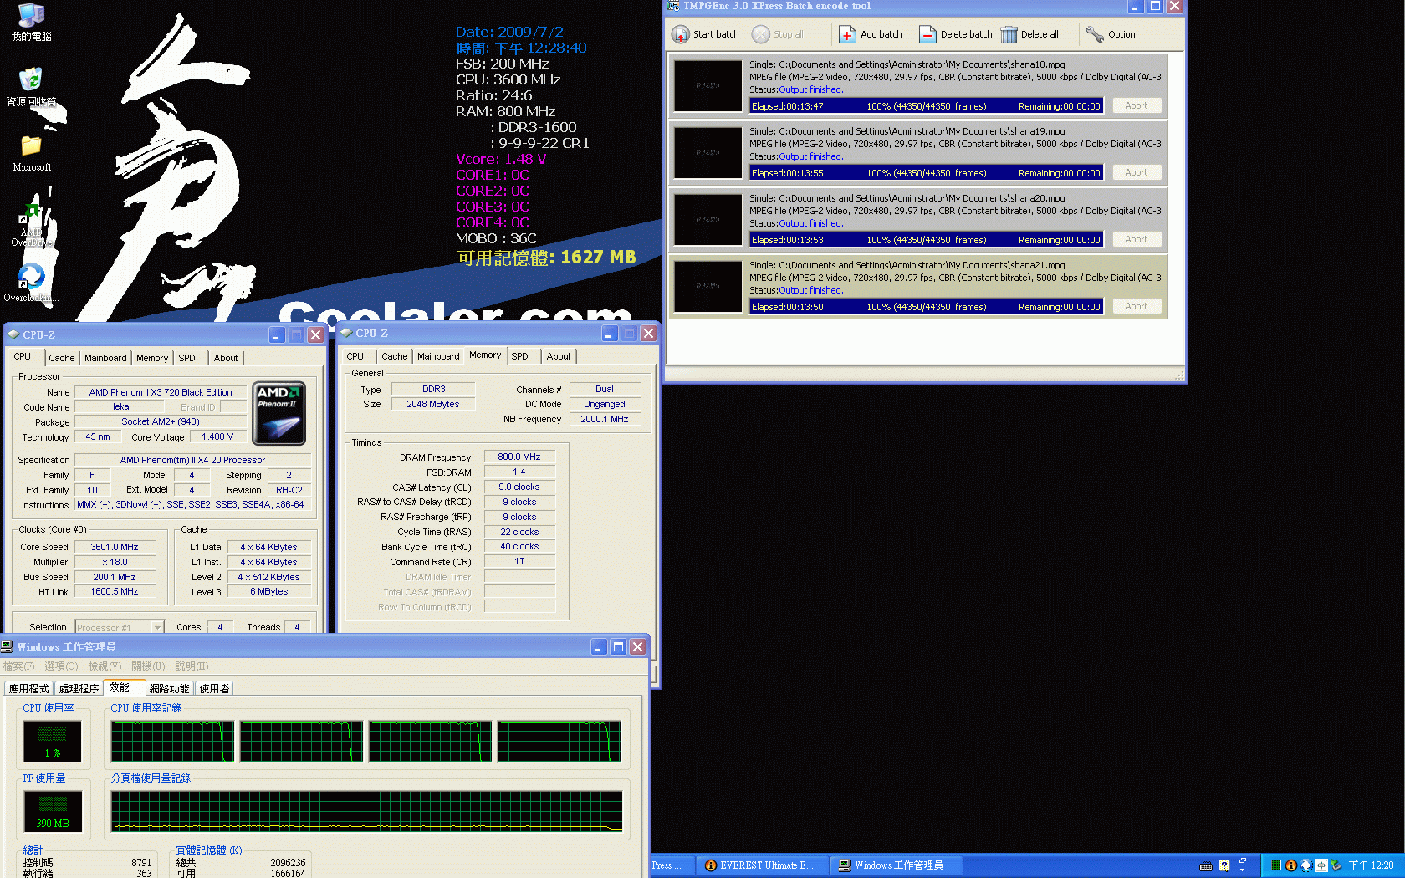1405x878 pixels.
Task: Click Abort button for shana21.mpg
Action: pyautogui.click(x=1136, y=306)
